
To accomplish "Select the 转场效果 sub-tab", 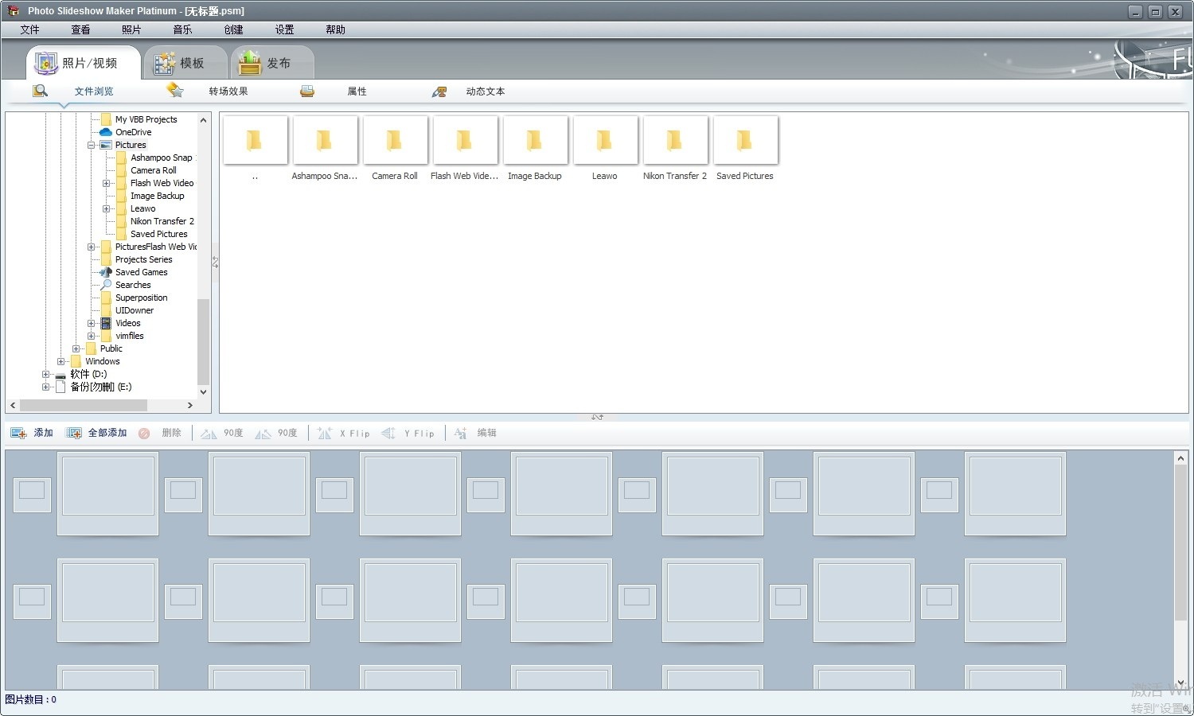I will pos(228,91).
